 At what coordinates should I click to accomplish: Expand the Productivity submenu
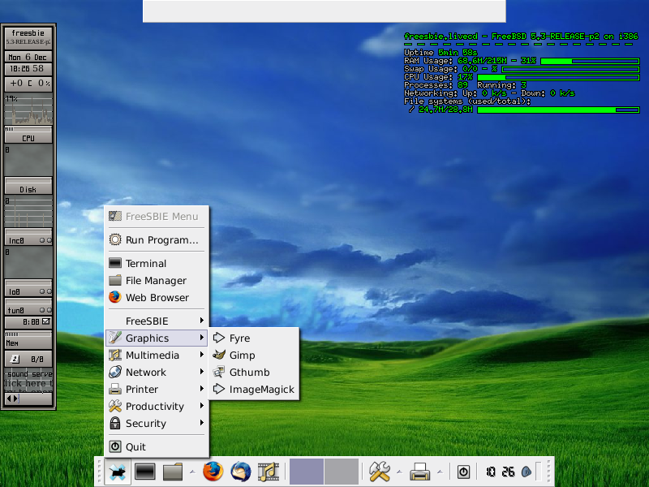click(x=157, y=406)
